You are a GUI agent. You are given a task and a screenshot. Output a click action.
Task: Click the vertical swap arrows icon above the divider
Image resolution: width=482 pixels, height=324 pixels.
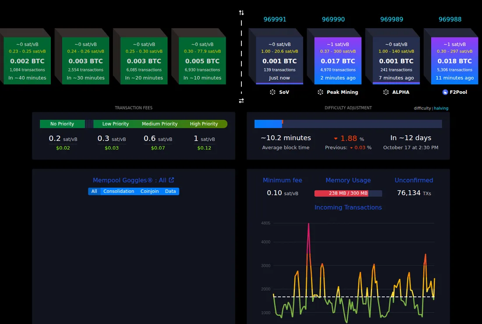coord(241,13)
